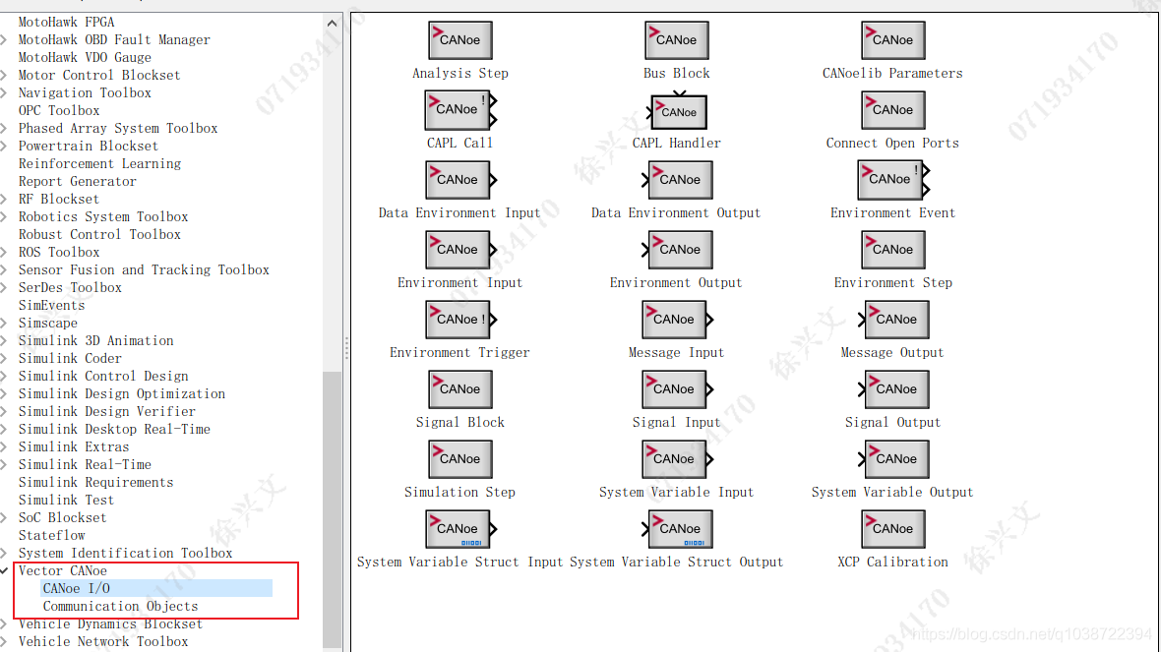This screenshot has height=652, width=1161.
Task: Select the Signal Input block
Action: pyautogui.click(x=676, y=389)
